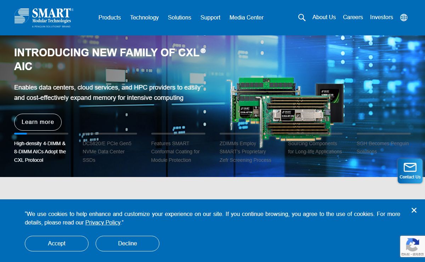Screen dimensions: 425x262
Task: Visit the Investors page
Action: coord(381,17)
